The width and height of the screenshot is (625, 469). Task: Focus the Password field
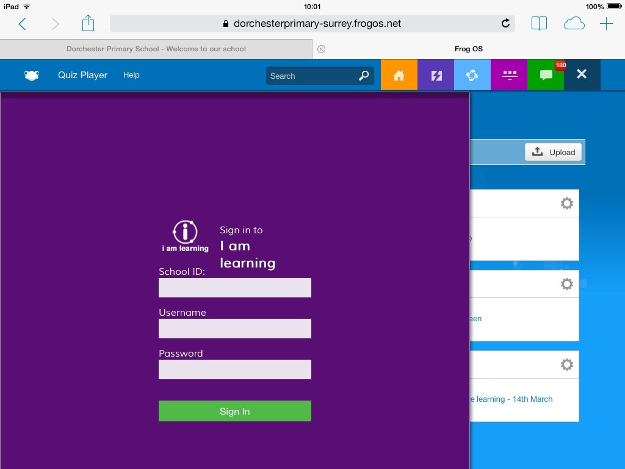tap(235, 369)
